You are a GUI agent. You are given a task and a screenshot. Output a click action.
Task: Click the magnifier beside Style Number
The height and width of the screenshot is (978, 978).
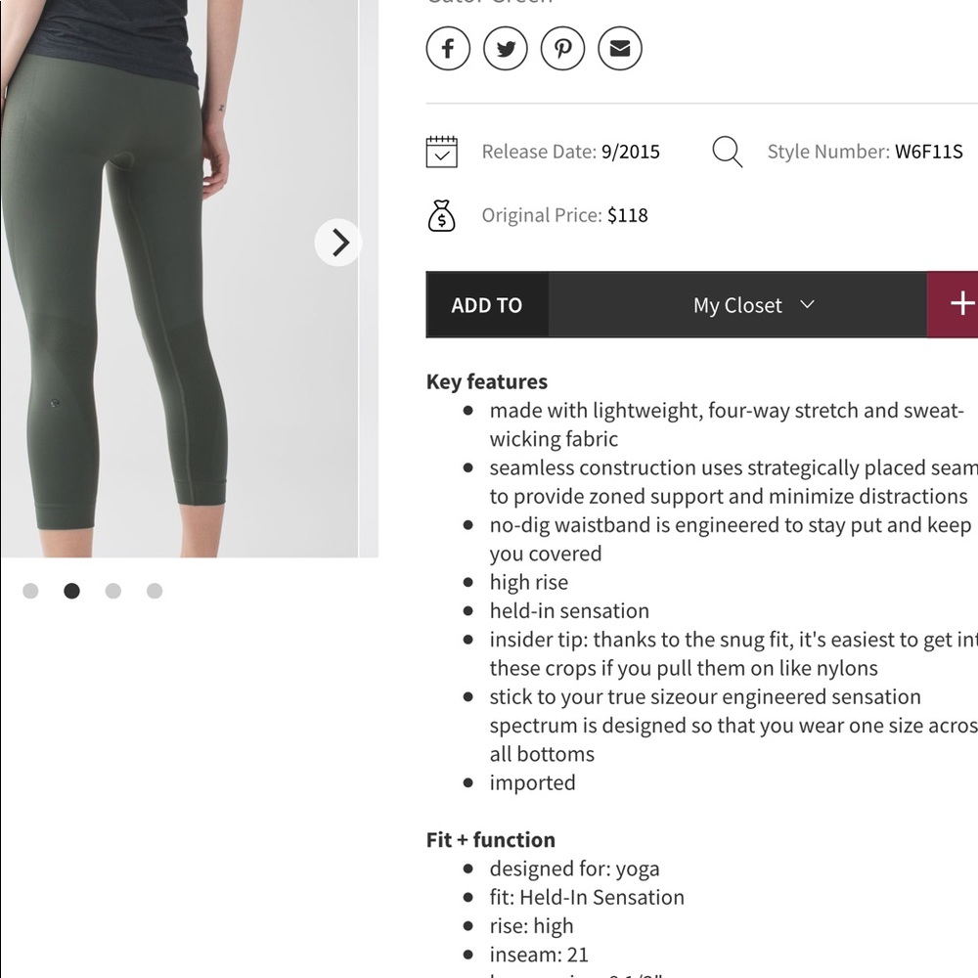point(728,152)
